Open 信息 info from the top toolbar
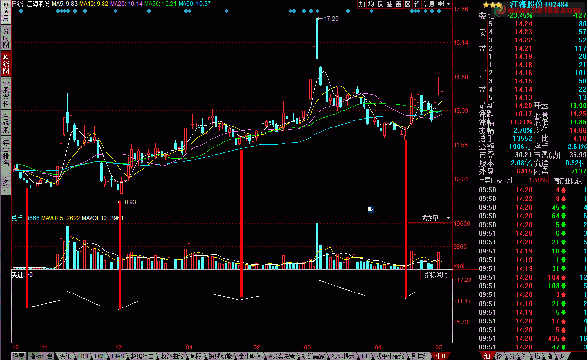587x360 pixels. coord(429,4)
